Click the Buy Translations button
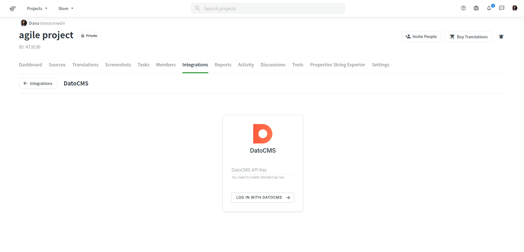Viewport: 524px width, 252px height. pos(468,37)
